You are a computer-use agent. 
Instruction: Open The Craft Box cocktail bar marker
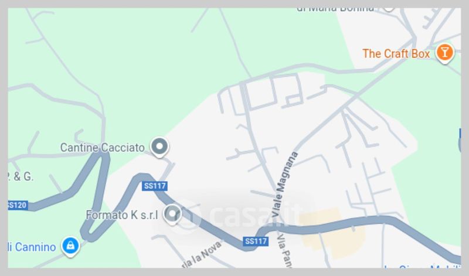click(445, 53)
